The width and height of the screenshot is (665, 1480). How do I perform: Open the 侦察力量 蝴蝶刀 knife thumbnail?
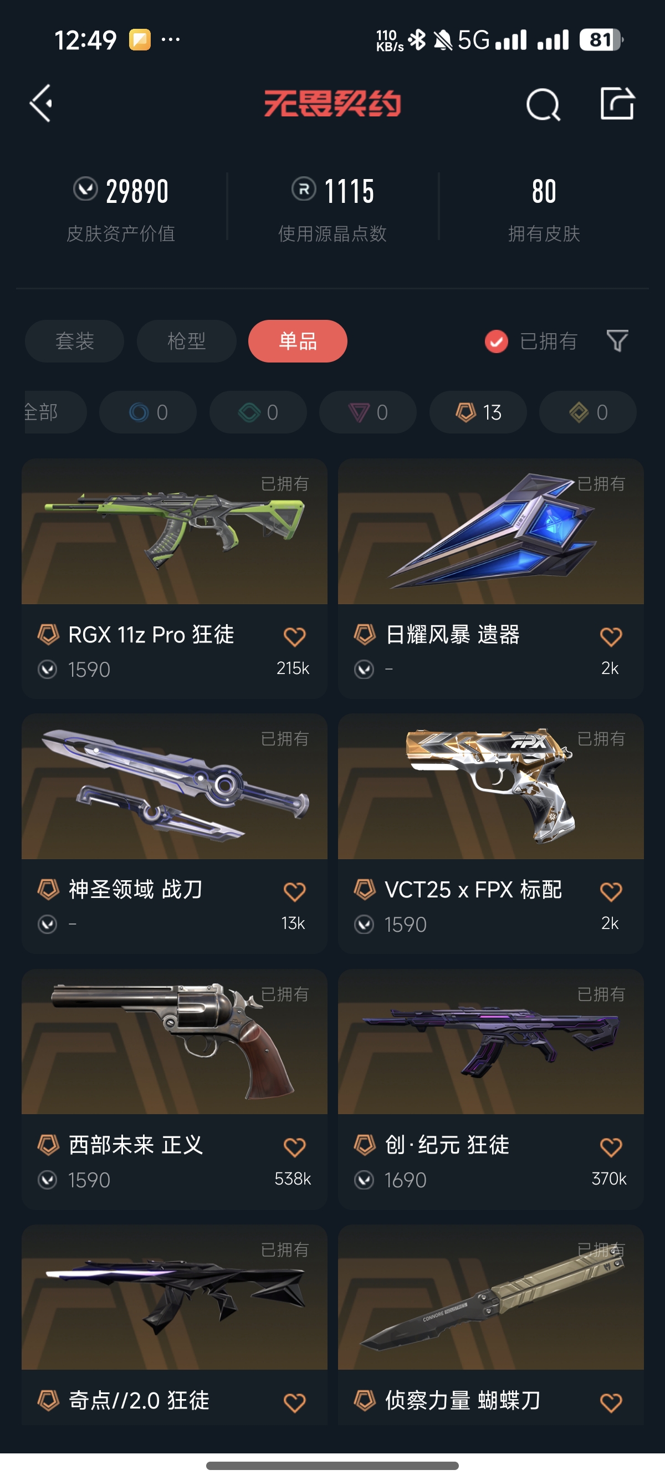pos(491,1297)
